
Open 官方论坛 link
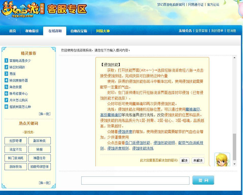click(x=213, y=5)
